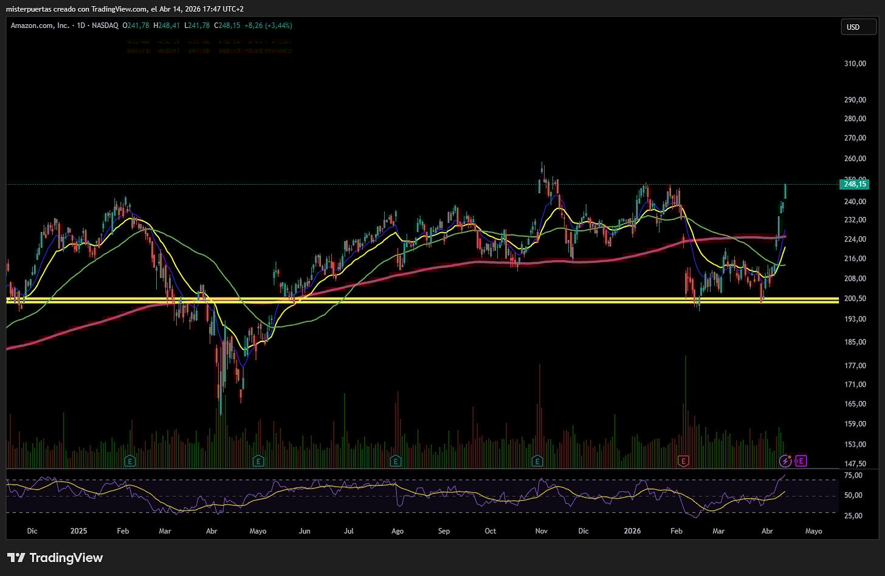
Task: Click the 171,00 price scale label
Action: pyautogui.click(x=855, y=385)
